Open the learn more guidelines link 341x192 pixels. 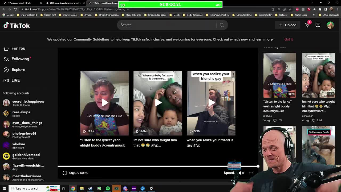point(264,39)
